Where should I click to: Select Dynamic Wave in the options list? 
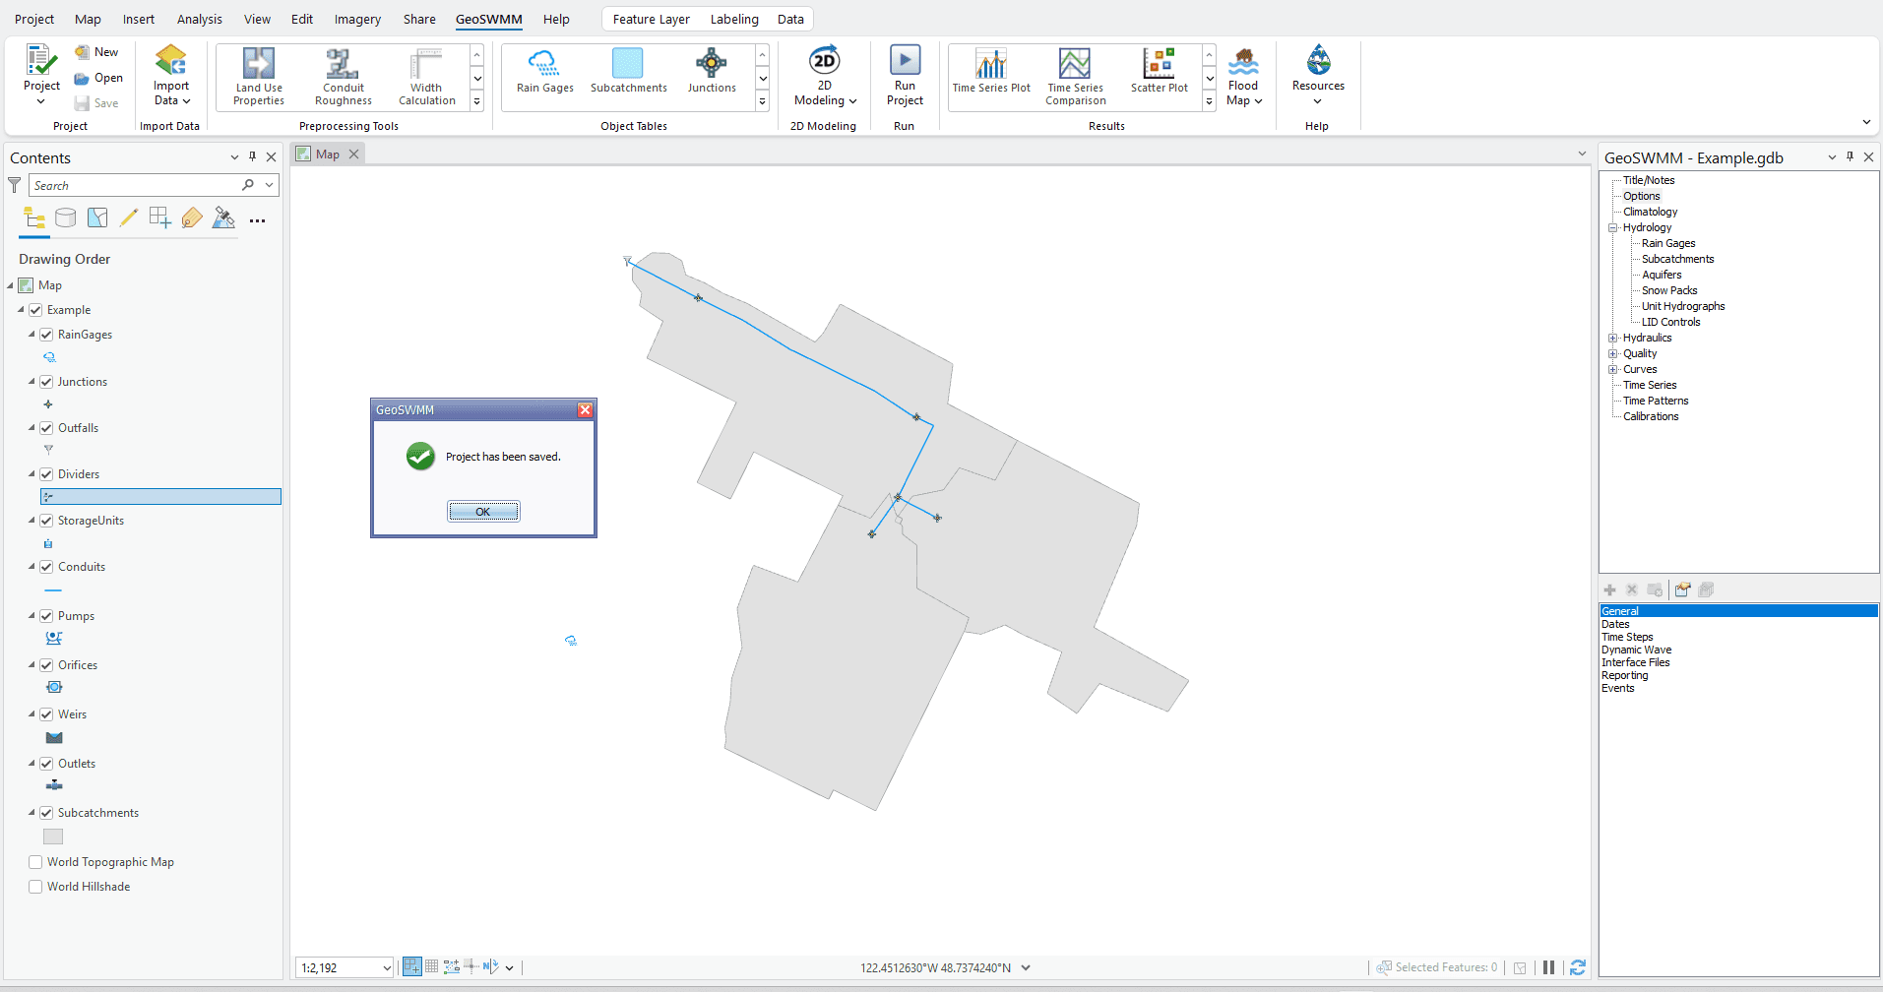click(x=1636, y=650)
